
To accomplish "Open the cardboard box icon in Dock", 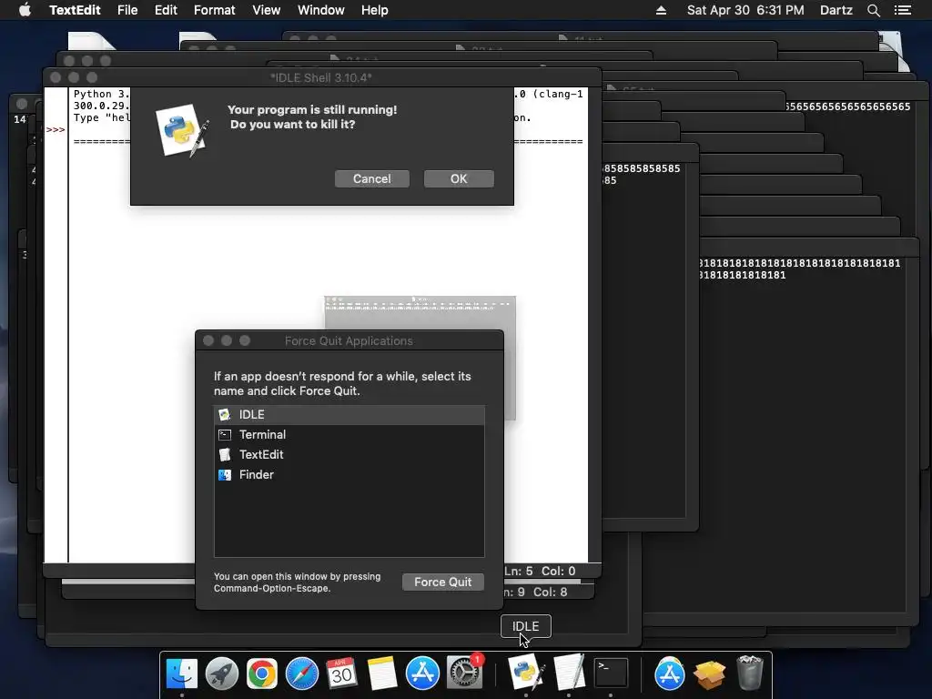I will point(709,674).
